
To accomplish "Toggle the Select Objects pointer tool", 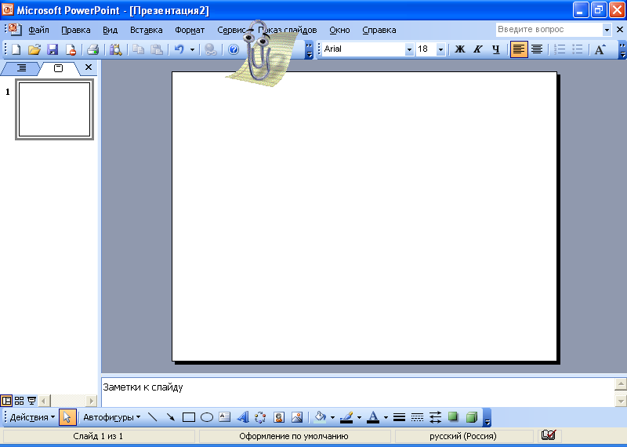I will [67, 417].
